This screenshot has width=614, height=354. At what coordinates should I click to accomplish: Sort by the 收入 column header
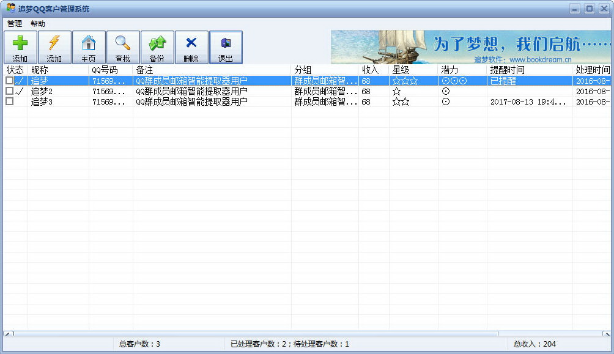coord(374,70)
